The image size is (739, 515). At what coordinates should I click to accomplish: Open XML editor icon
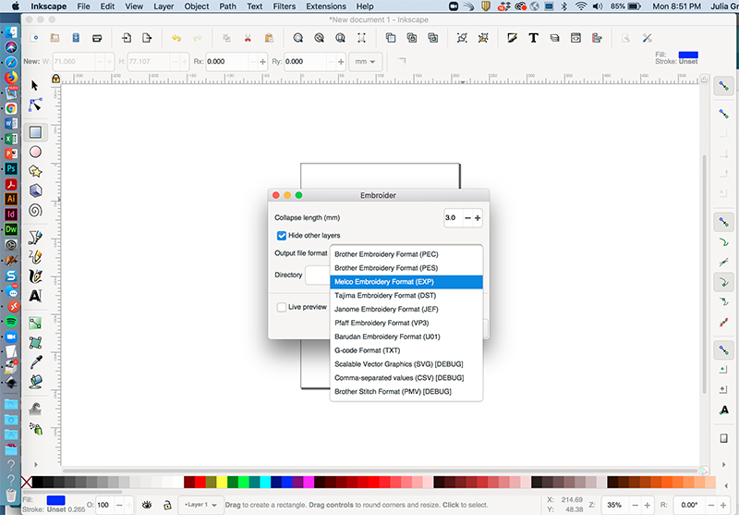575,38
